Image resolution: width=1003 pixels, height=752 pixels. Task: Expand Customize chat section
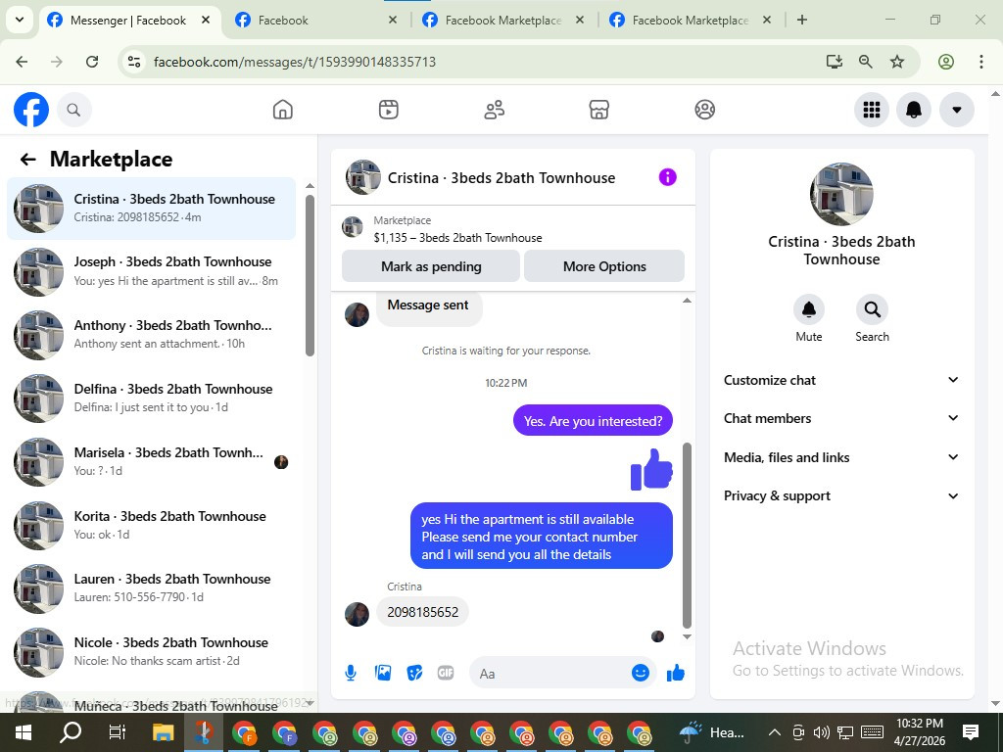[841, 380]
